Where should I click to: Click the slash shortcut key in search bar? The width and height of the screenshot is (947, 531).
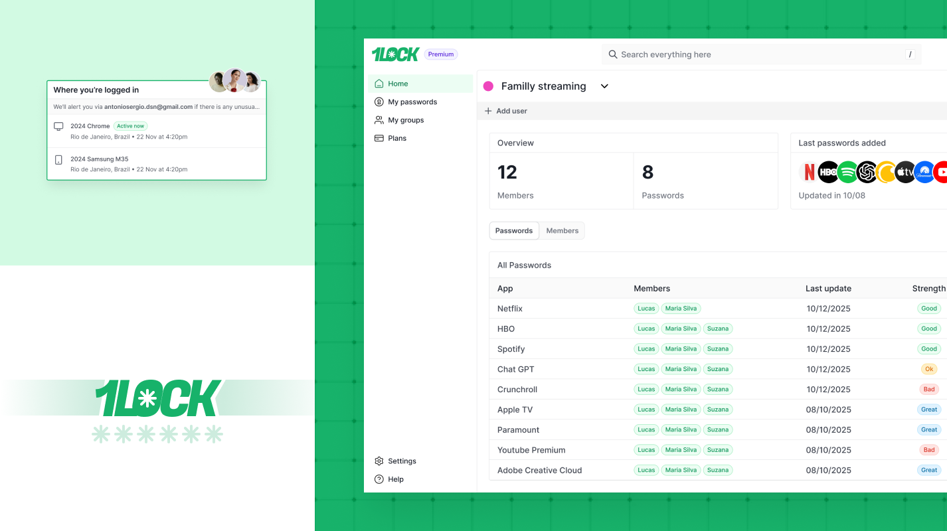coord(910,54)
